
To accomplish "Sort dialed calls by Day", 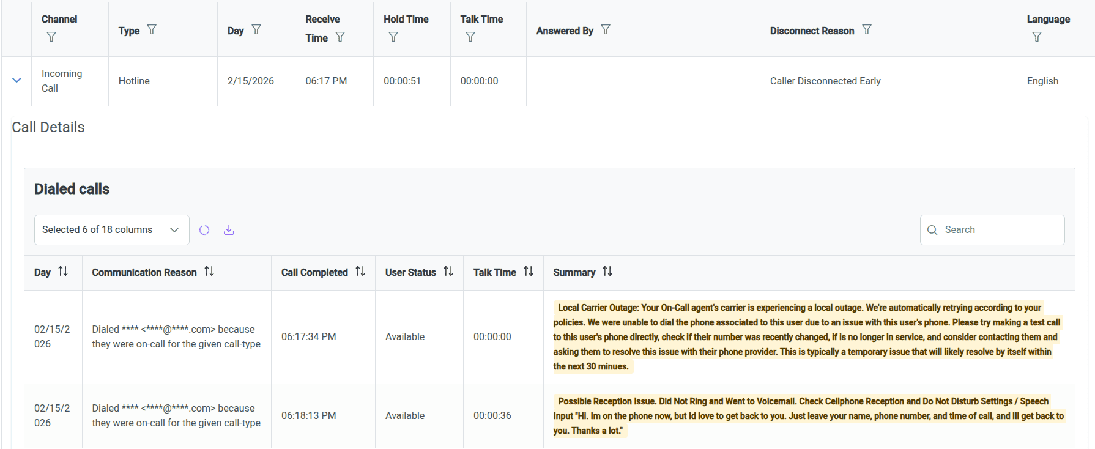I will point(63,272).
